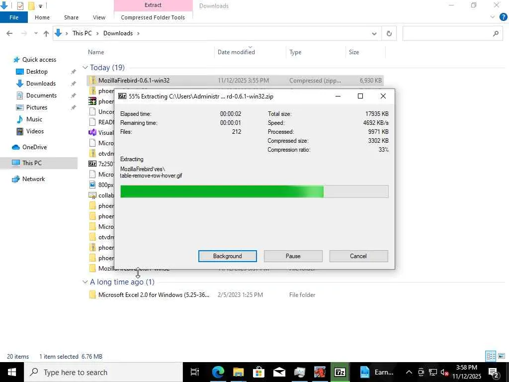This screenshot has height=382, width=509.
Task: Cancel the 7-Zip extraction
Action: click(x=358, y=256)
